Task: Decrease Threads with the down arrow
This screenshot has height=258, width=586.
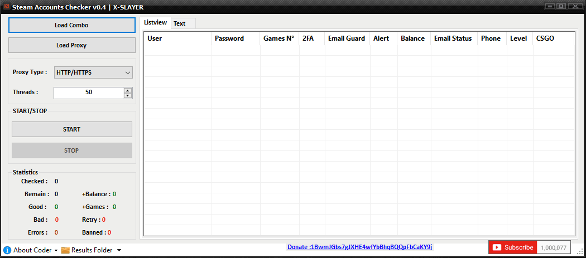Action: click(x=128, y=95)
